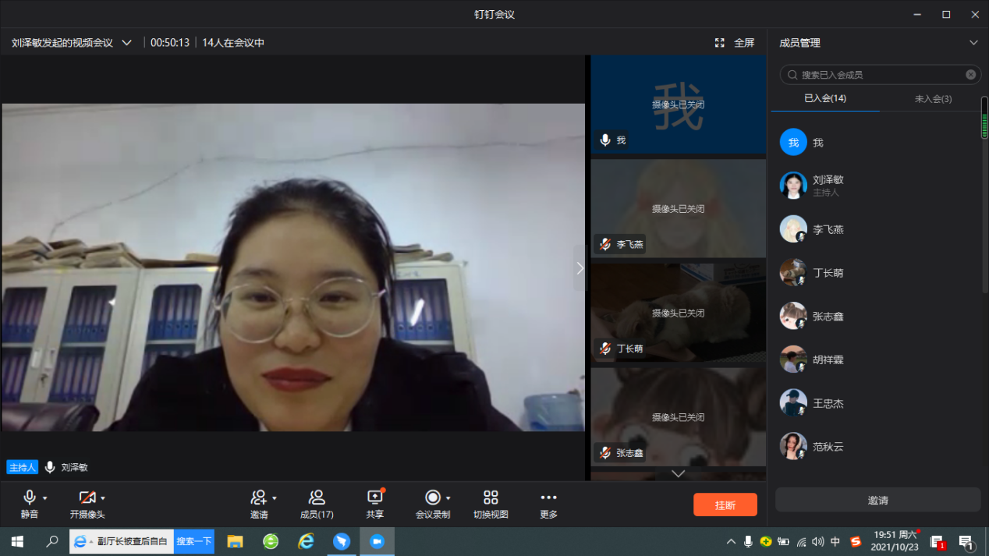Mute microphone with 静音 button
Viewport: 989px width, 556px height.
(x=30, y=498)
